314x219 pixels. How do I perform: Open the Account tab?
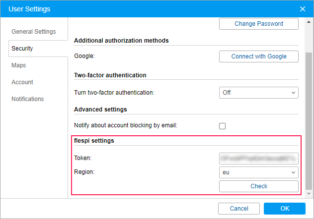tap(22, 82)
